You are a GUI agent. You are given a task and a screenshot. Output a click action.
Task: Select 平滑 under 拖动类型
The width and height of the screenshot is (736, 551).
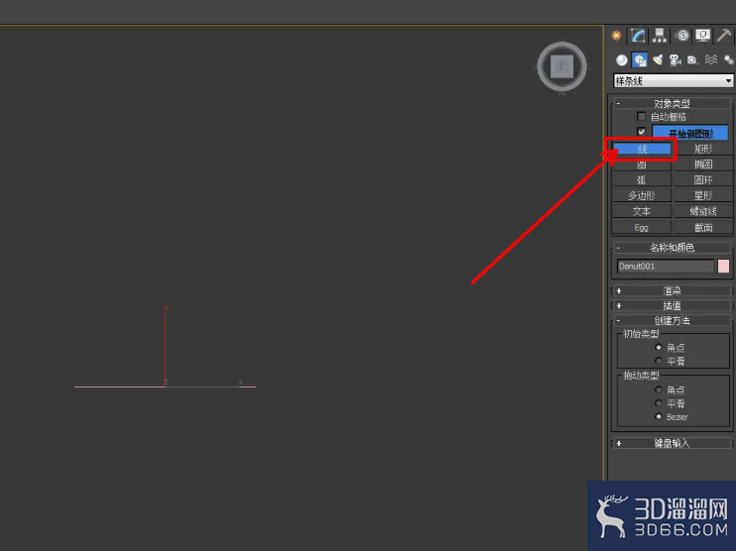click(x=658, y=403)
